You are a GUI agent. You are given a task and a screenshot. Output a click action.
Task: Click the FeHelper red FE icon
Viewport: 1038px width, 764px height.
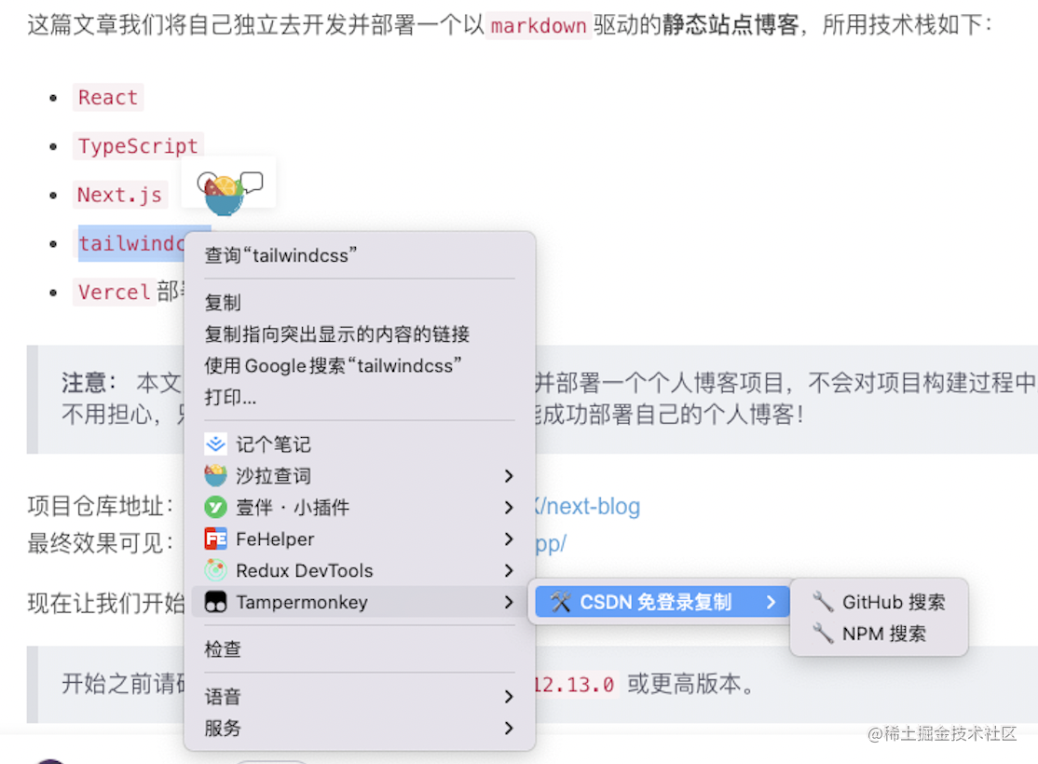click(x=215, y=539)
